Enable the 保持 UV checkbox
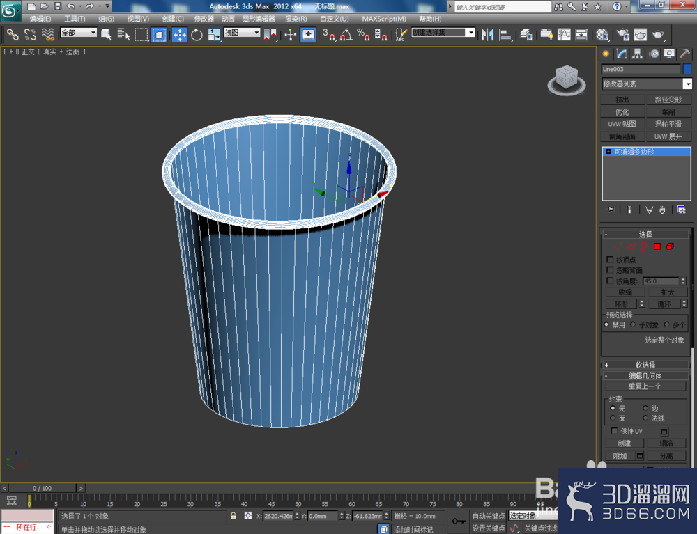 614,430
